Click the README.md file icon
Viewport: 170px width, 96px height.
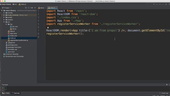pos(6,50)
